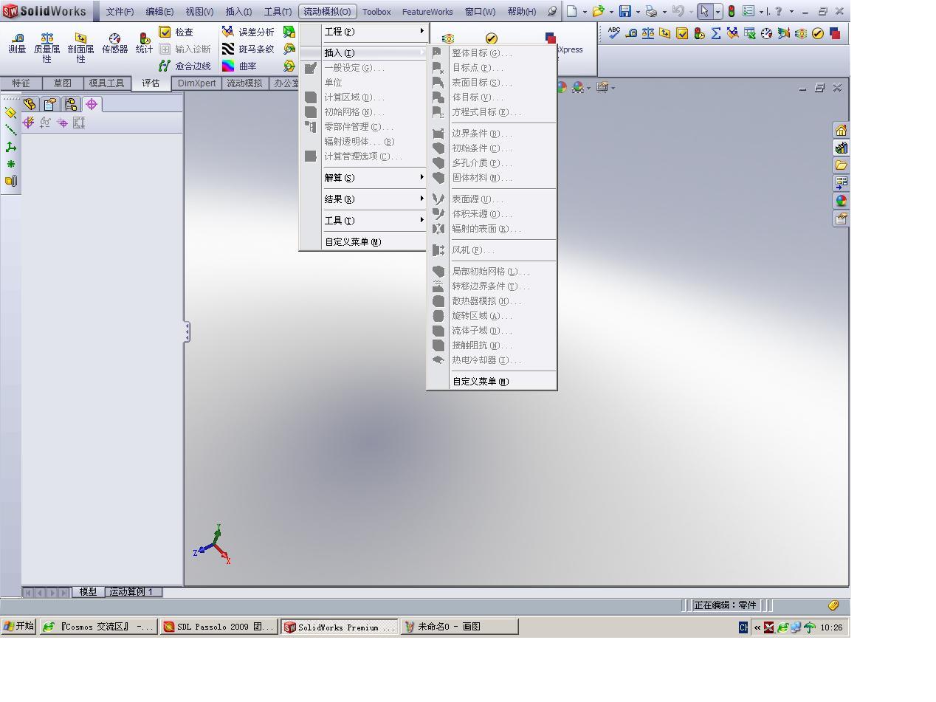Toggle 曲率 curvature color display
This screenshot has width=936, height=702.
coord(239,66)
